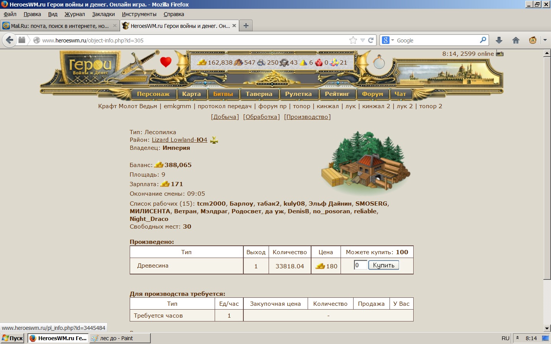Open the Персонаж game menu
This screenshot has width=551, height=344.
[153, 94]
